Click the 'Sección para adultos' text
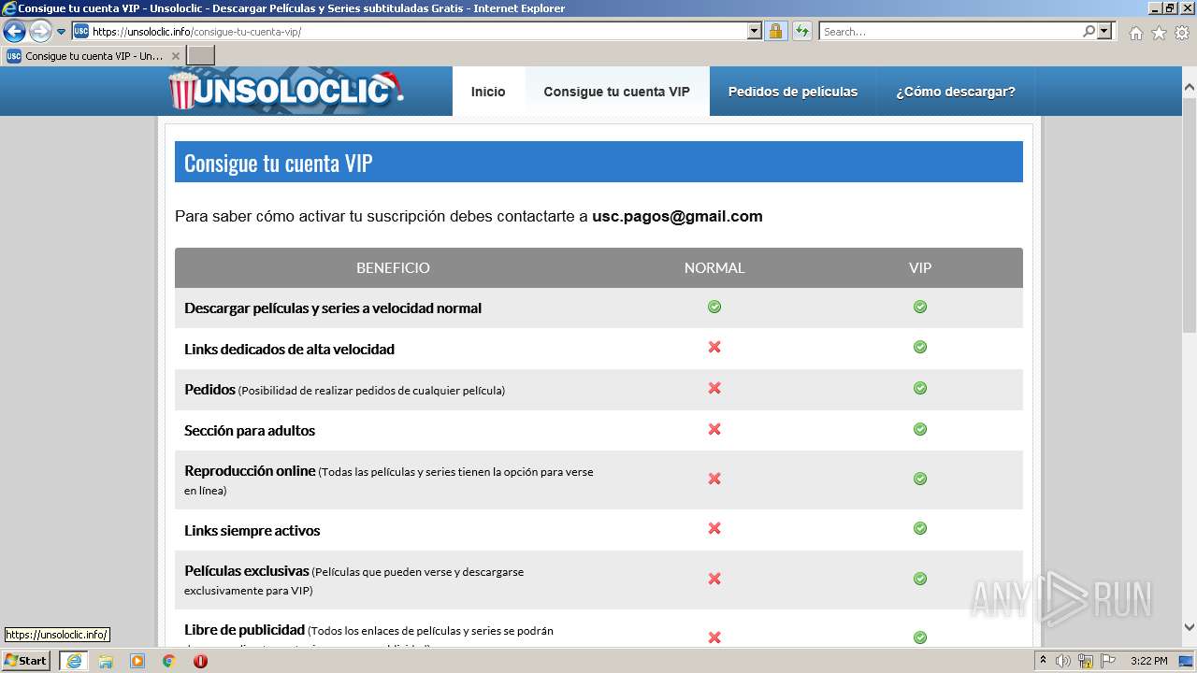 (250, 431)
